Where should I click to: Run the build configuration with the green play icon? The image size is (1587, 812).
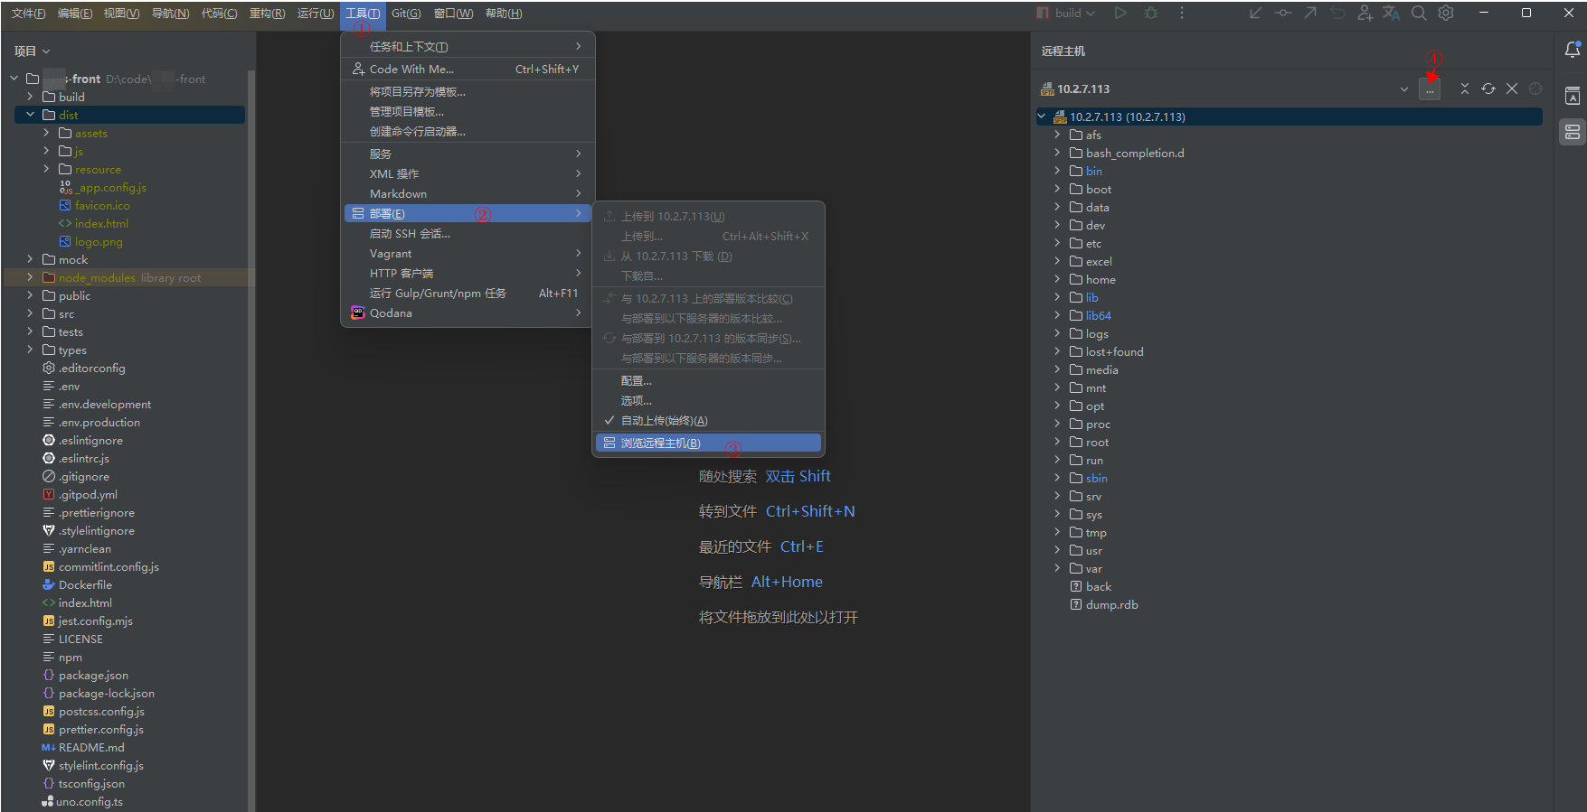coord(1120,14)
